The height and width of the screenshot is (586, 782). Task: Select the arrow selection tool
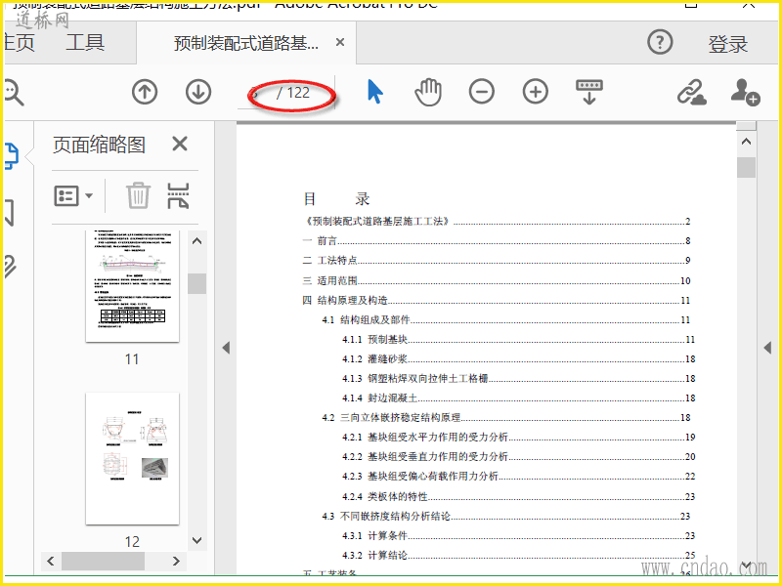pyautogui.click(x=375, y=92)
